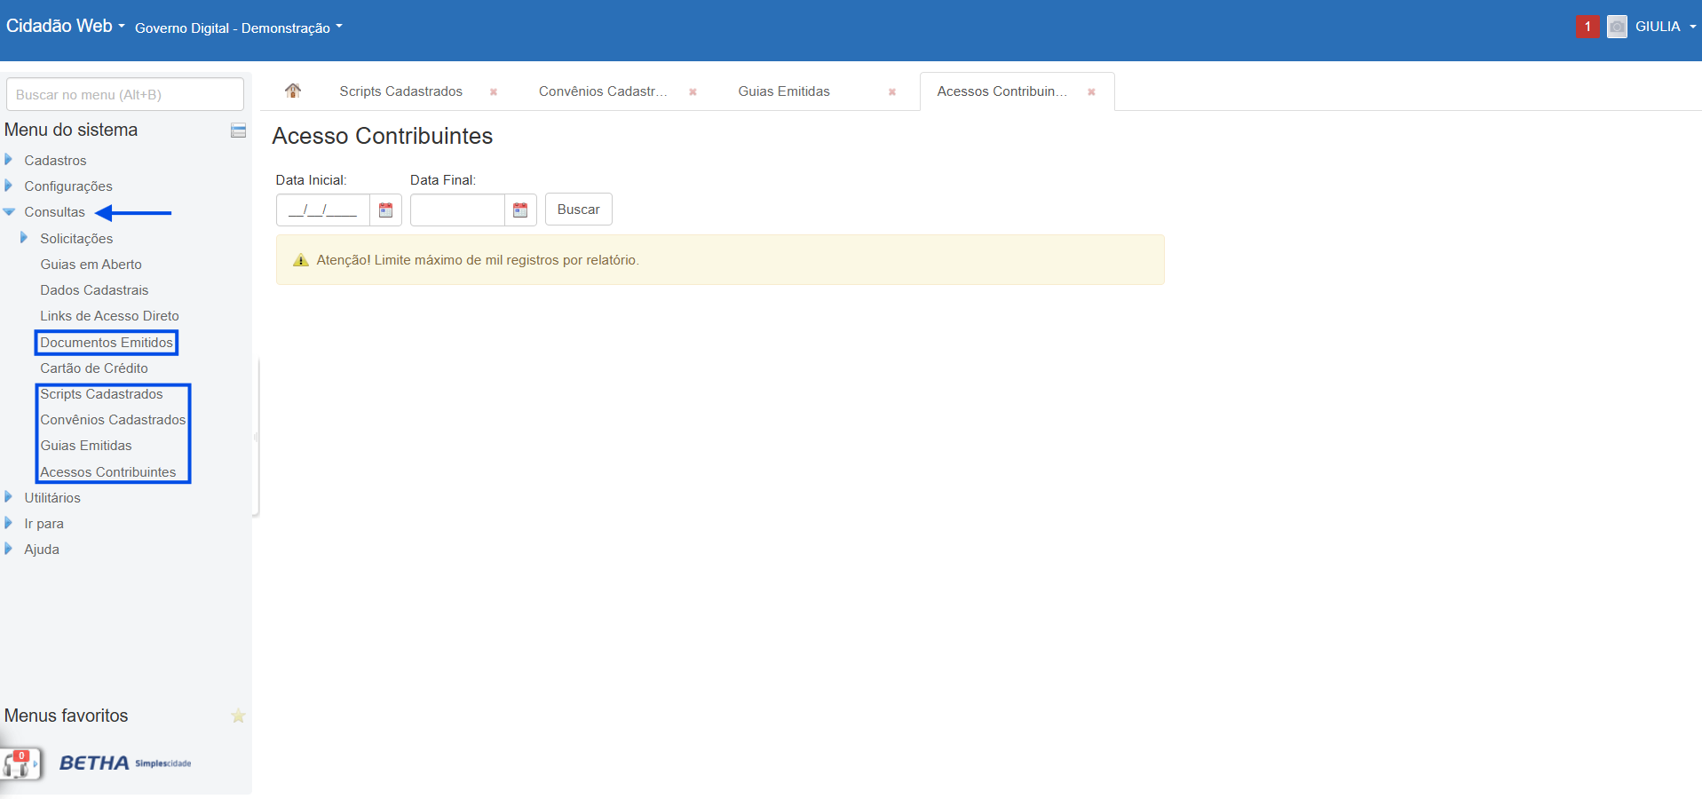This screenshot has width=1702, height=799.
Task: Click the favorites star icon
Action: tap(238, 716)
